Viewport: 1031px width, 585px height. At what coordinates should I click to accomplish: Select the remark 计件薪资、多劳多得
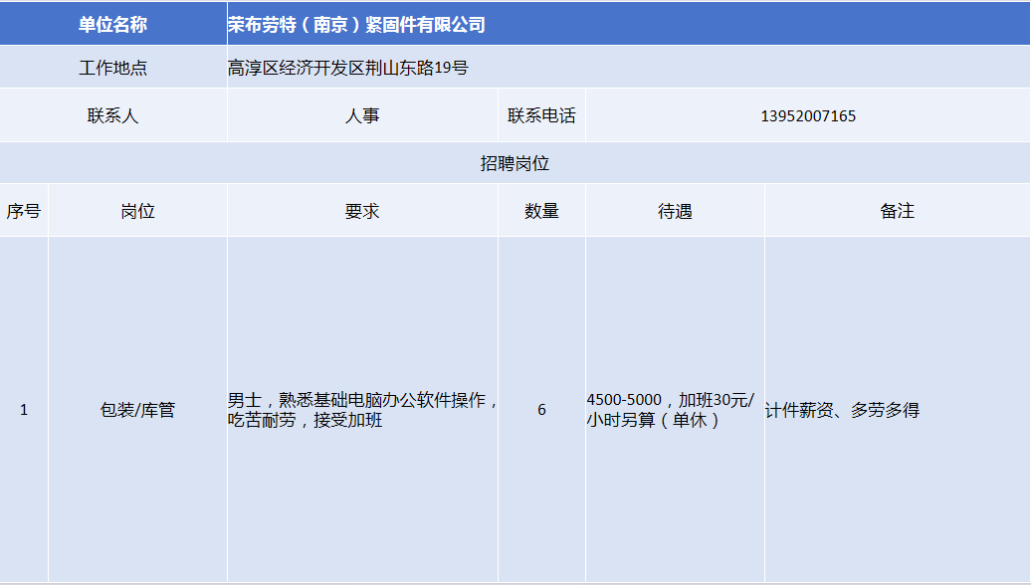(x=842, y=410)
